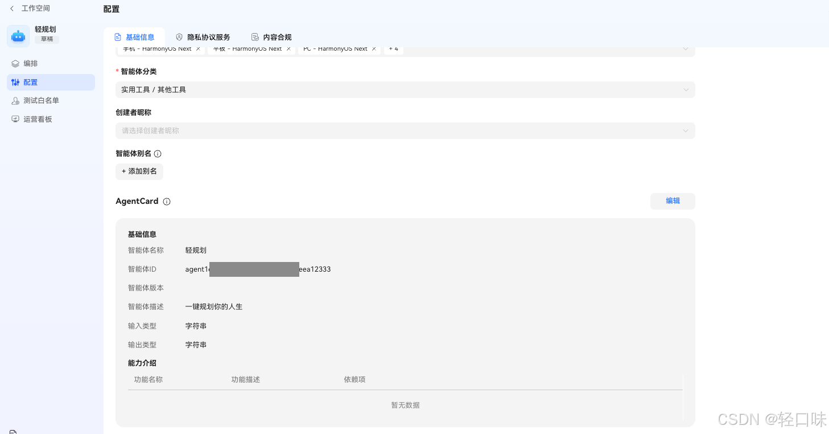Image resolution: width=829 pixels, height=434 pixels.
Task: Click the 功能名称 column header
Action: [149, 379]
